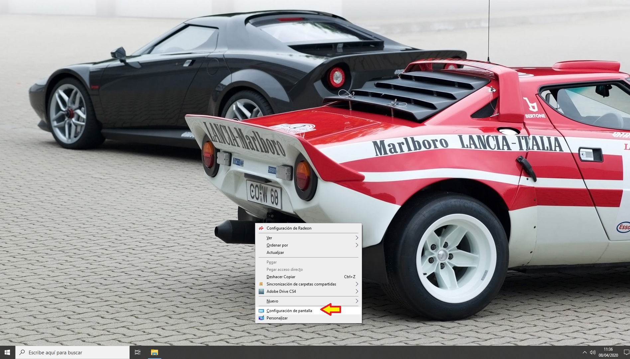Open Adobe Drive CS4 submenu
The height and width of the screenshot is (359, 630).
308,291
